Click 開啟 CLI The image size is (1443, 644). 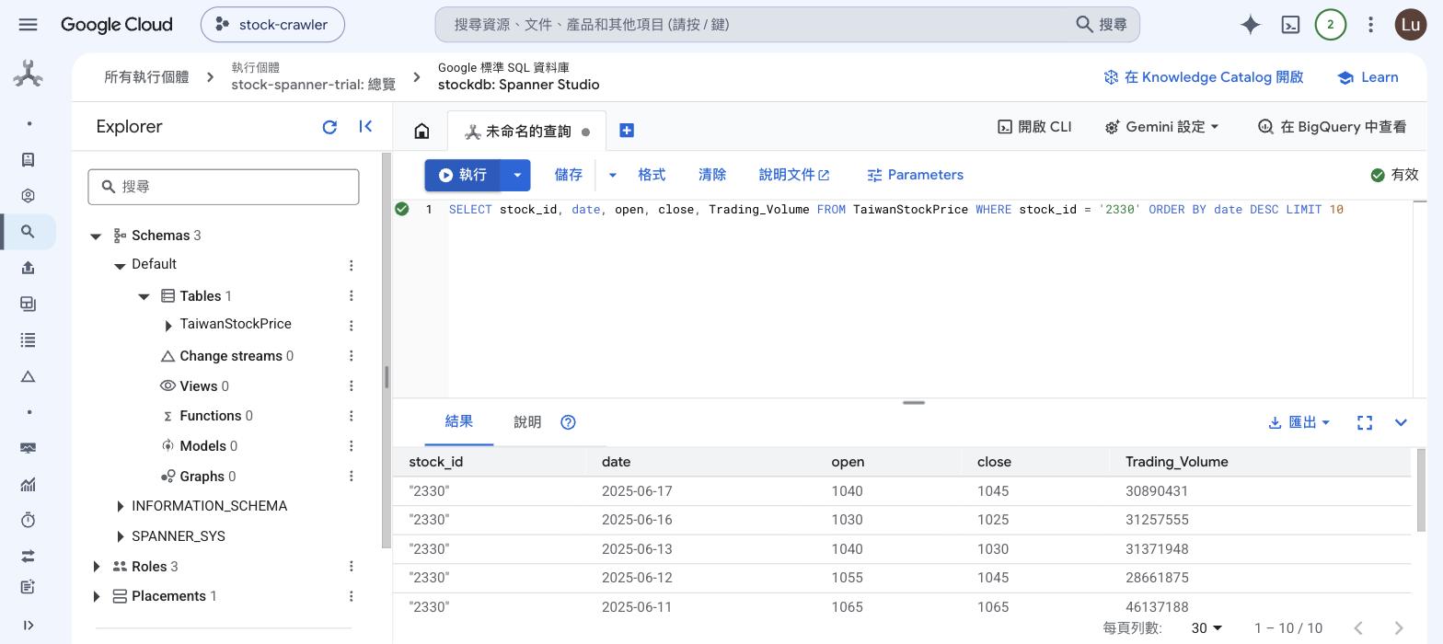pyautogui.click(x=1034, y=127)
